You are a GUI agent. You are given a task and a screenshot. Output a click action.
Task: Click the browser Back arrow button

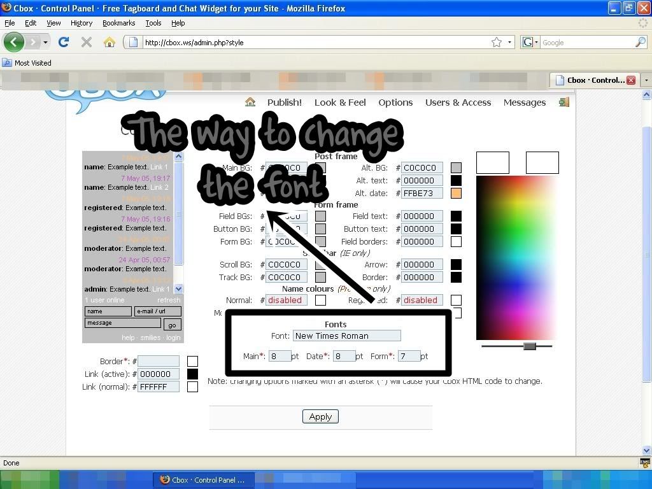pyautogui.click(x=14, y=42)
